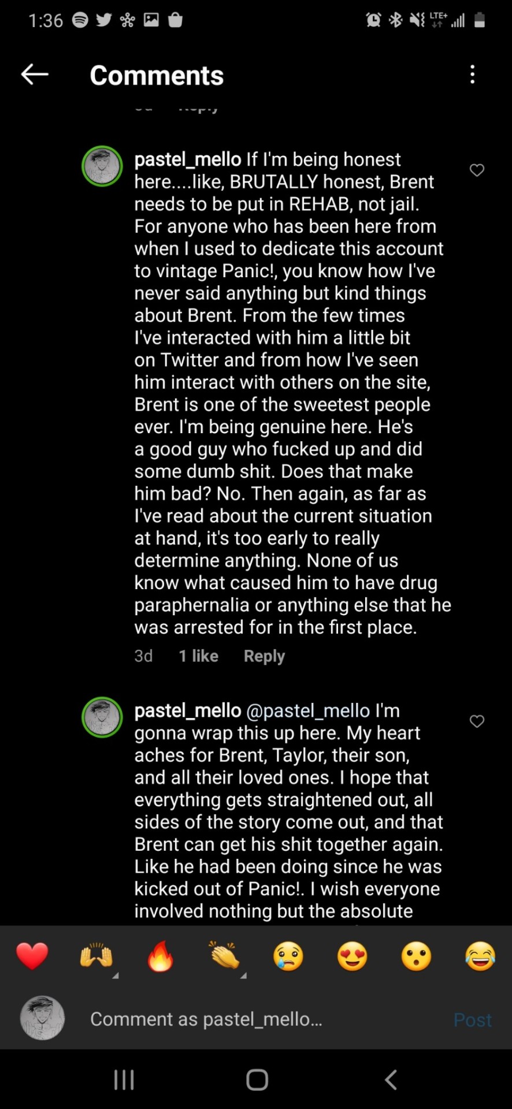Insert the surprised face emoji

416,956
